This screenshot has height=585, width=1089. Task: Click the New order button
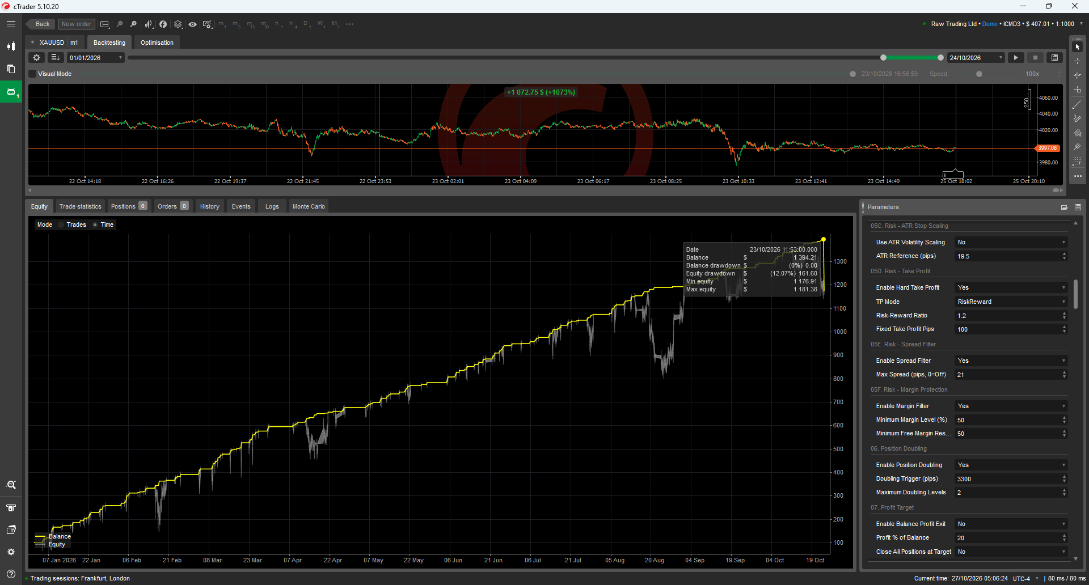(x=76, y=24)
